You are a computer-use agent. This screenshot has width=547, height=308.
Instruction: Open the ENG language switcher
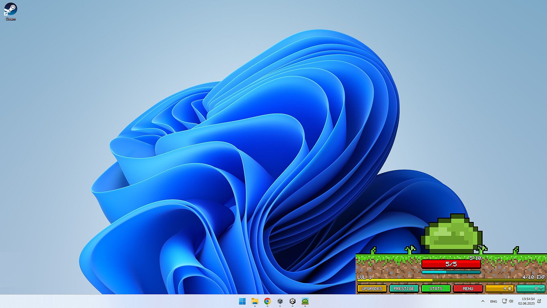point(493,301)
